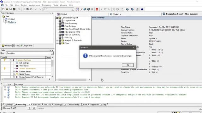The height and width of the screenshot is (113, 202).
Task: Click the Redo arrow icon
Action: 40,9
